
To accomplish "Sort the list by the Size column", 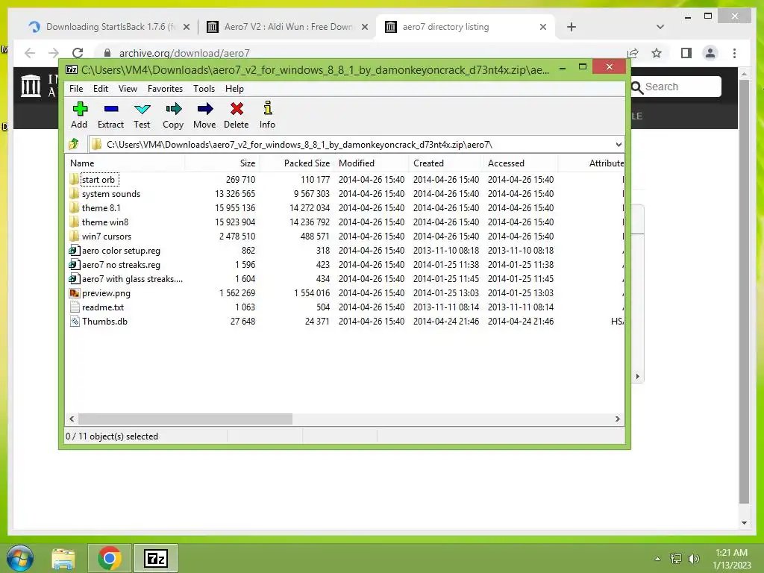I will pos(222,163).
